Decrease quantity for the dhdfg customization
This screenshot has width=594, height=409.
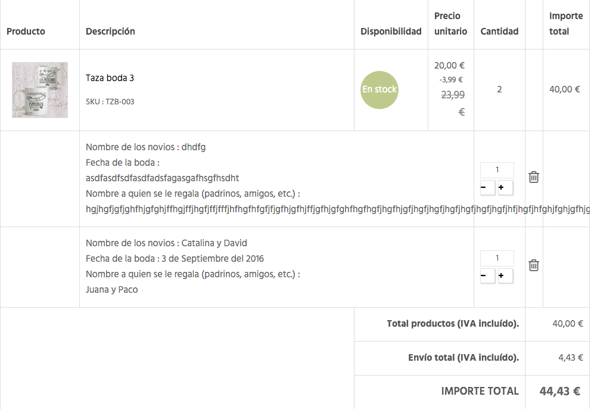487,188
